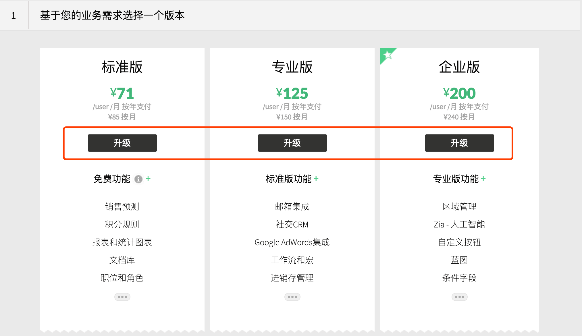Expand 免费功能 with the green plus icon
This screenshot has width=582, height=336.
click(148, 179)
